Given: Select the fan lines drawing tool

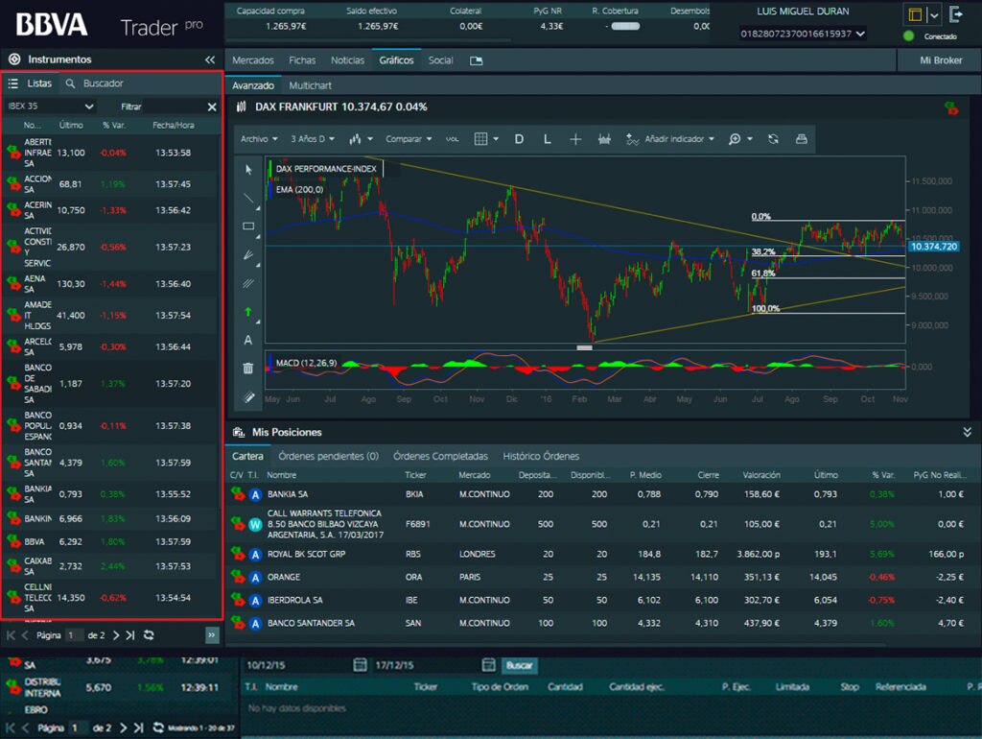Looking at the screenshot, I should [248, 255].
